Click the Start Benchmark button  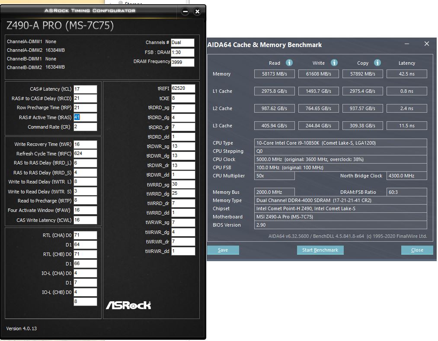pyautogui.click(x=320, y=250)
